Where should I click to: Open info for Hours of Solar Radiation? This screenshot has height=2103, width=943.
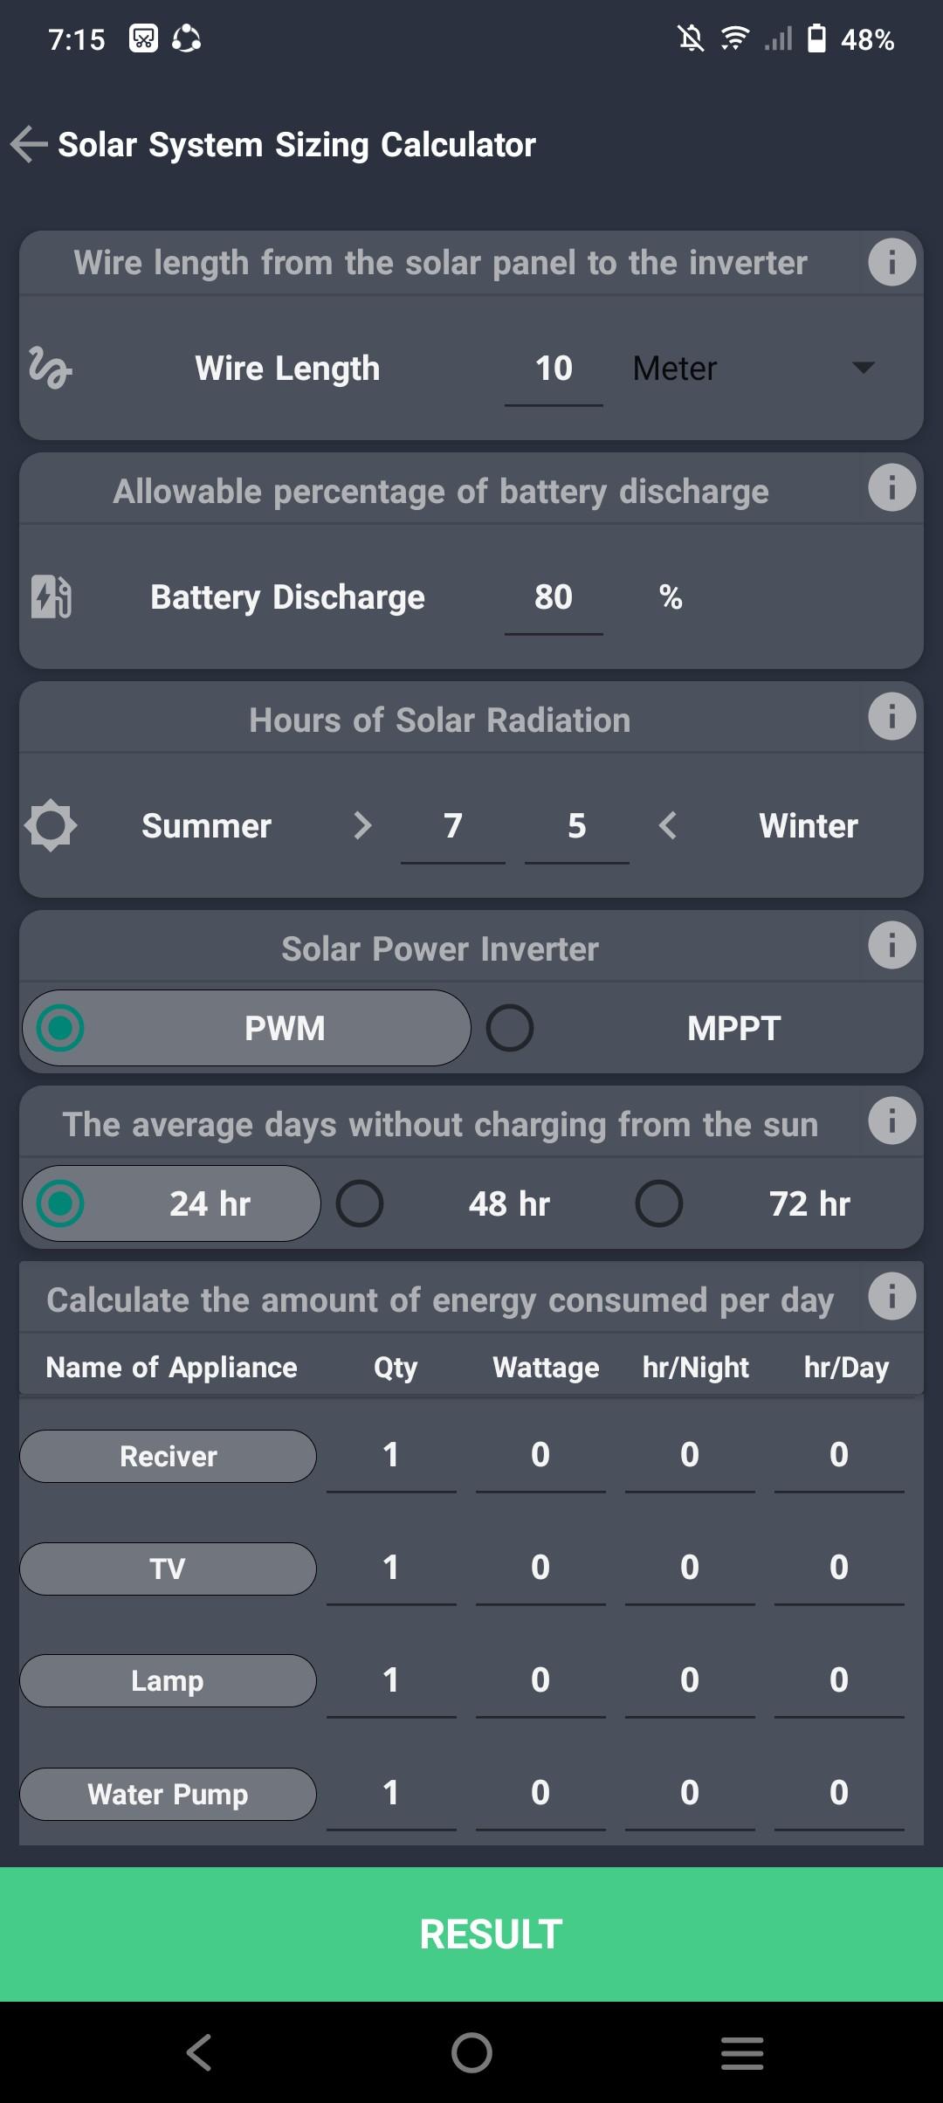click(891, 717)
